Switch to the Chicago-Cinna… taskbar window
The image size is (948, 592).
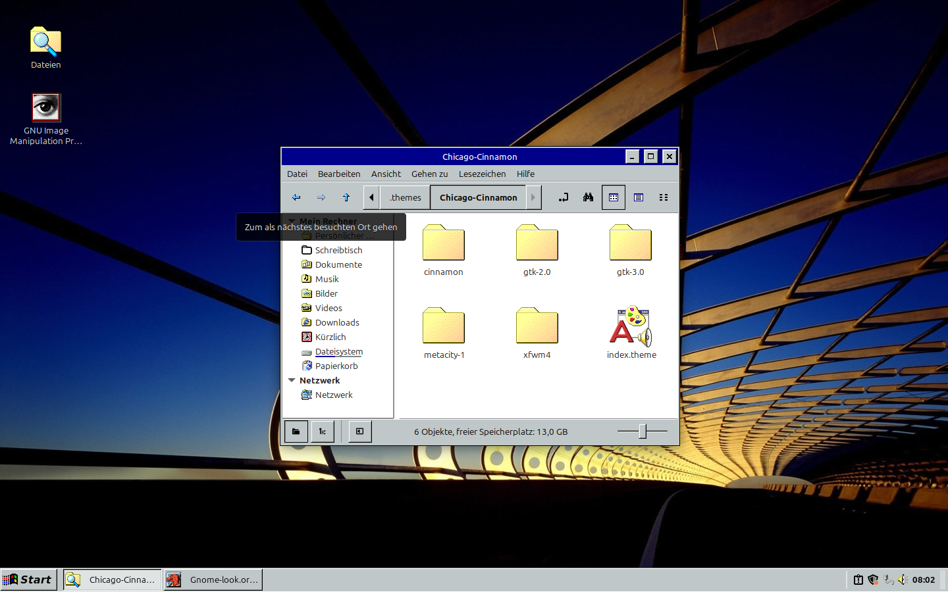coord(113,580)
